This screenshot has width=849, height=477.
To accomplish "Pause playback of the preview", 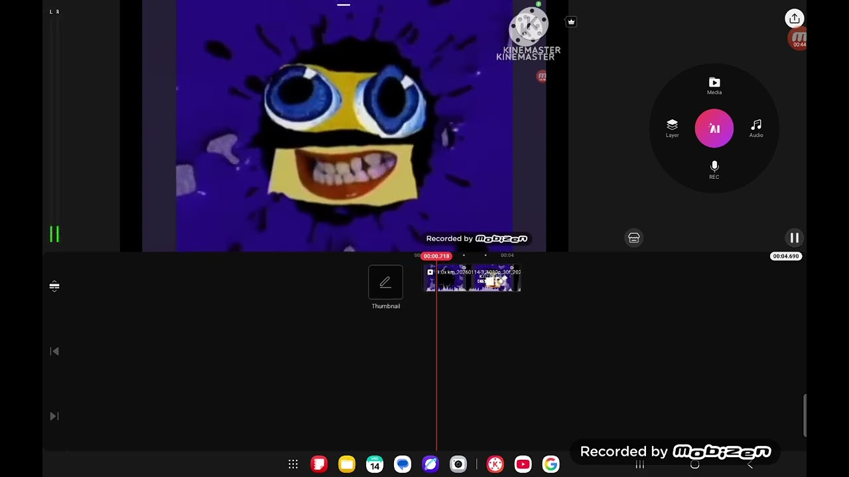I will point(794,238).
